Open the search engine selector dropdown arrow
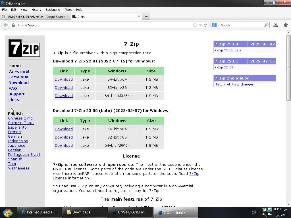Image resolution: width=291 pixels, height=218 pixels. click(x=219, y=25)
